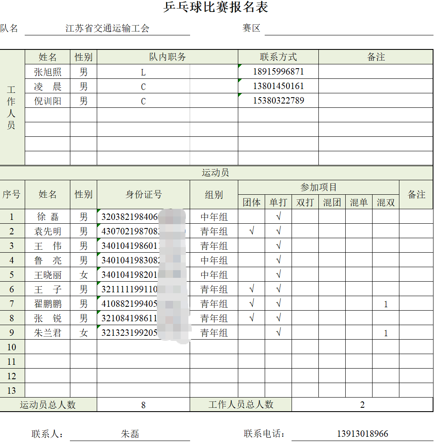The height and width of the screenshot is (444, 445).
Task: Select 中年组 cell in 徐磊 row
Action: pyautogui.click(x=214, y=217)
